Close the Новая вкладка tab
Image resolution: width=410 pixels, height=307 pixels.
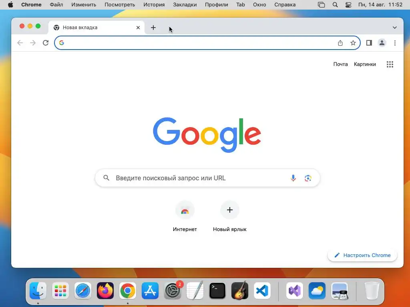pos(138,28)
